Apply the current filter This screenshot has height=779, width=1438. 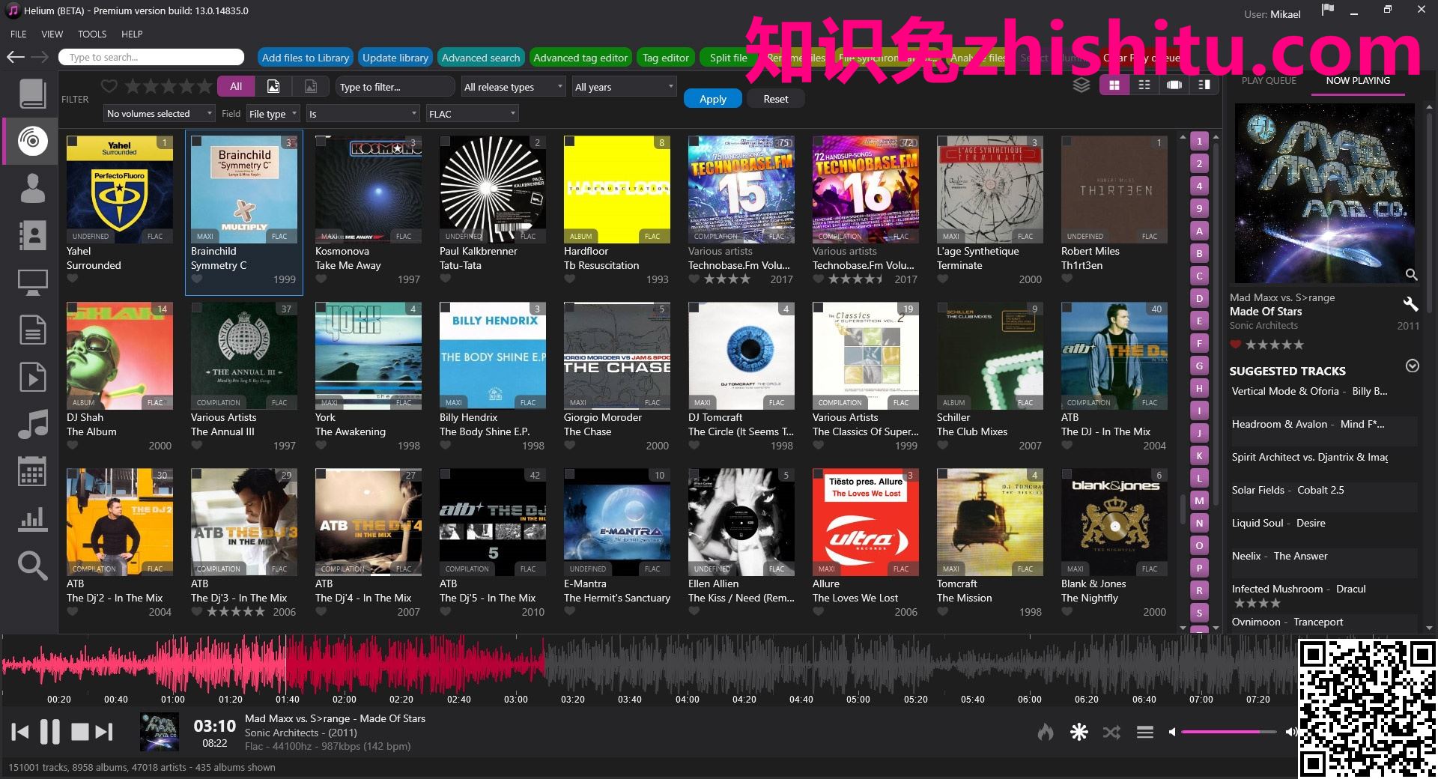coord(713,99)
